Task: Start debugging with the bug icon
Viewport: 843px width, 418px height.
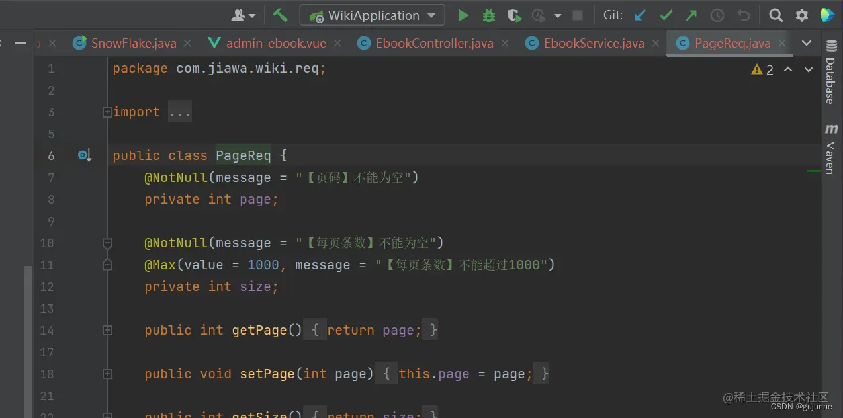Action: tap(489, 15)
